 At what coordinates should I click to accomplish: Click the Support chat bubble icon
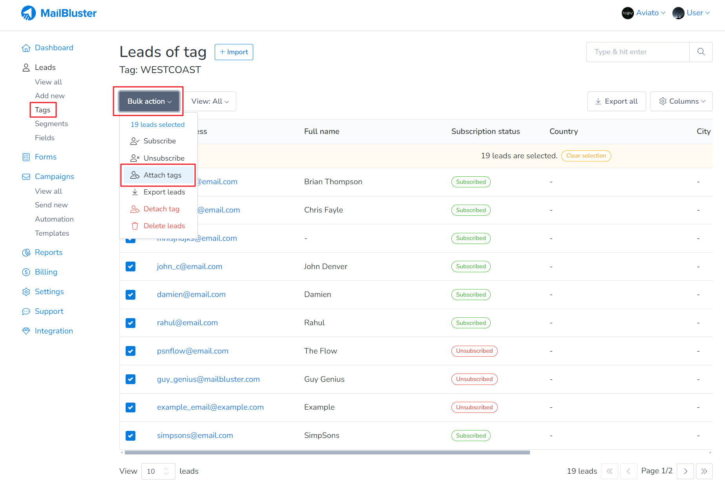coord(26,311)
